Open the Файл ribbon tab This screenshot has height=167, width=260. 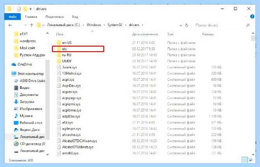pos(13,17)
